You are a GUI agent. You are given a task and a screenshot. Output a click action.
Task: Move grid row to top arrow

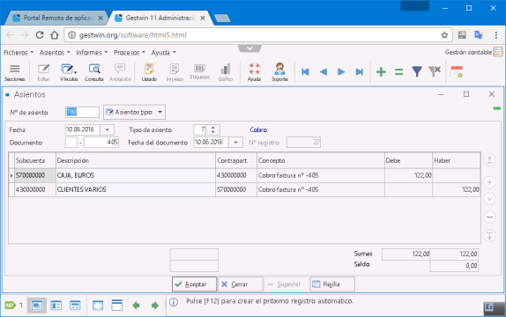pyautogui.click(x=489, y=160)
